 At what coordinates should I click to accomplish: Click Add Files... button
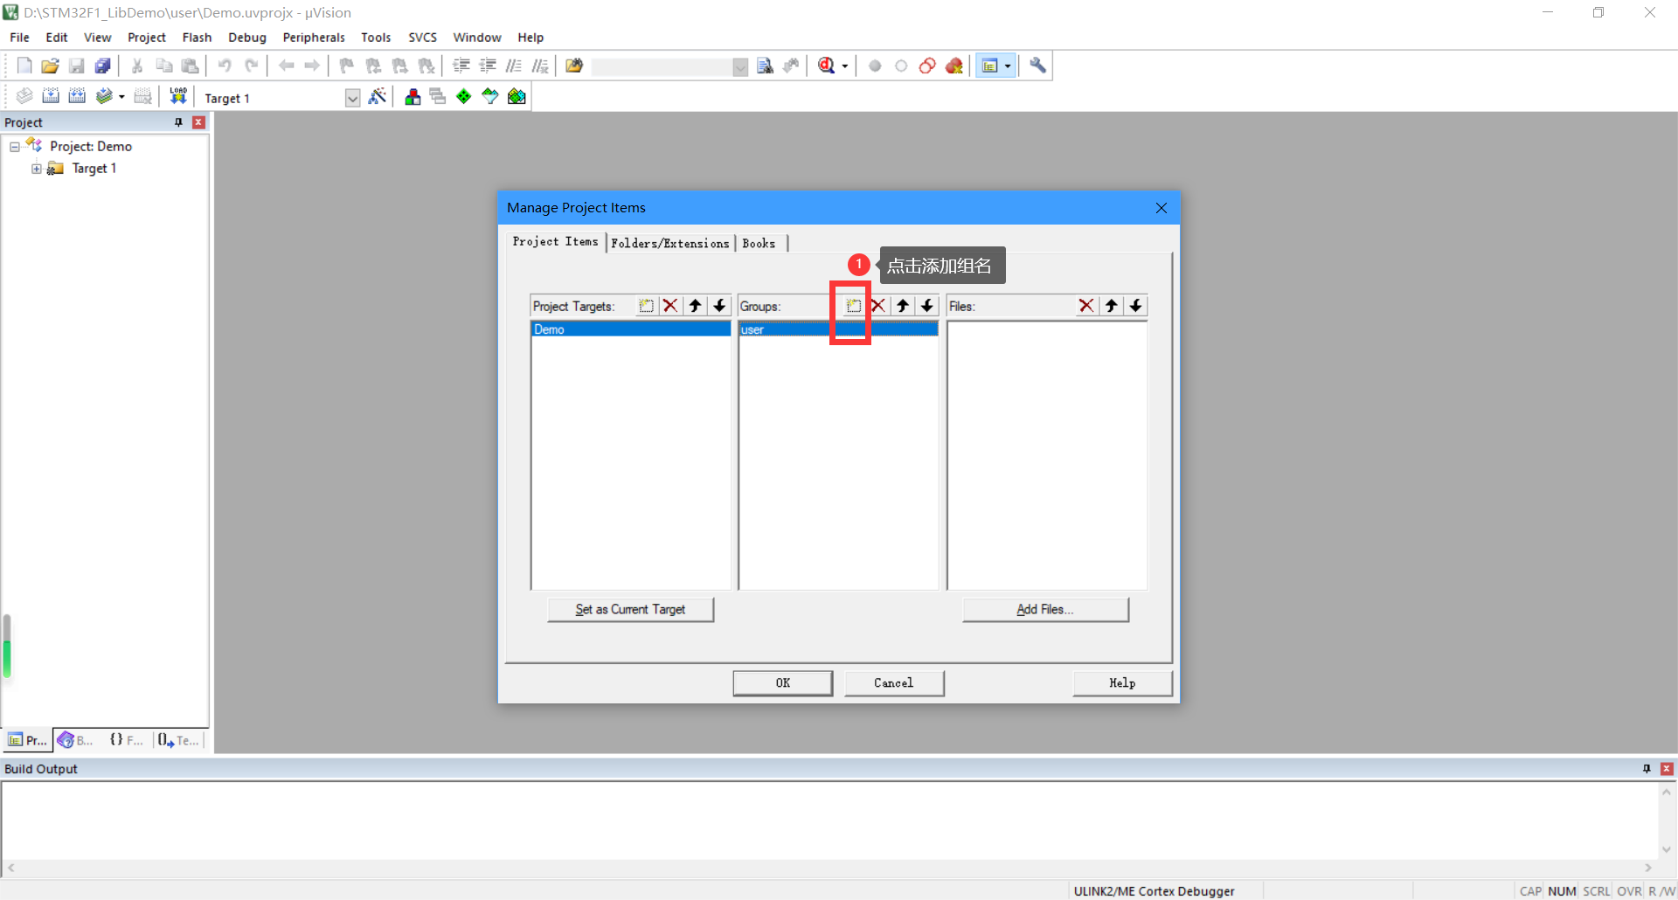1045,609
